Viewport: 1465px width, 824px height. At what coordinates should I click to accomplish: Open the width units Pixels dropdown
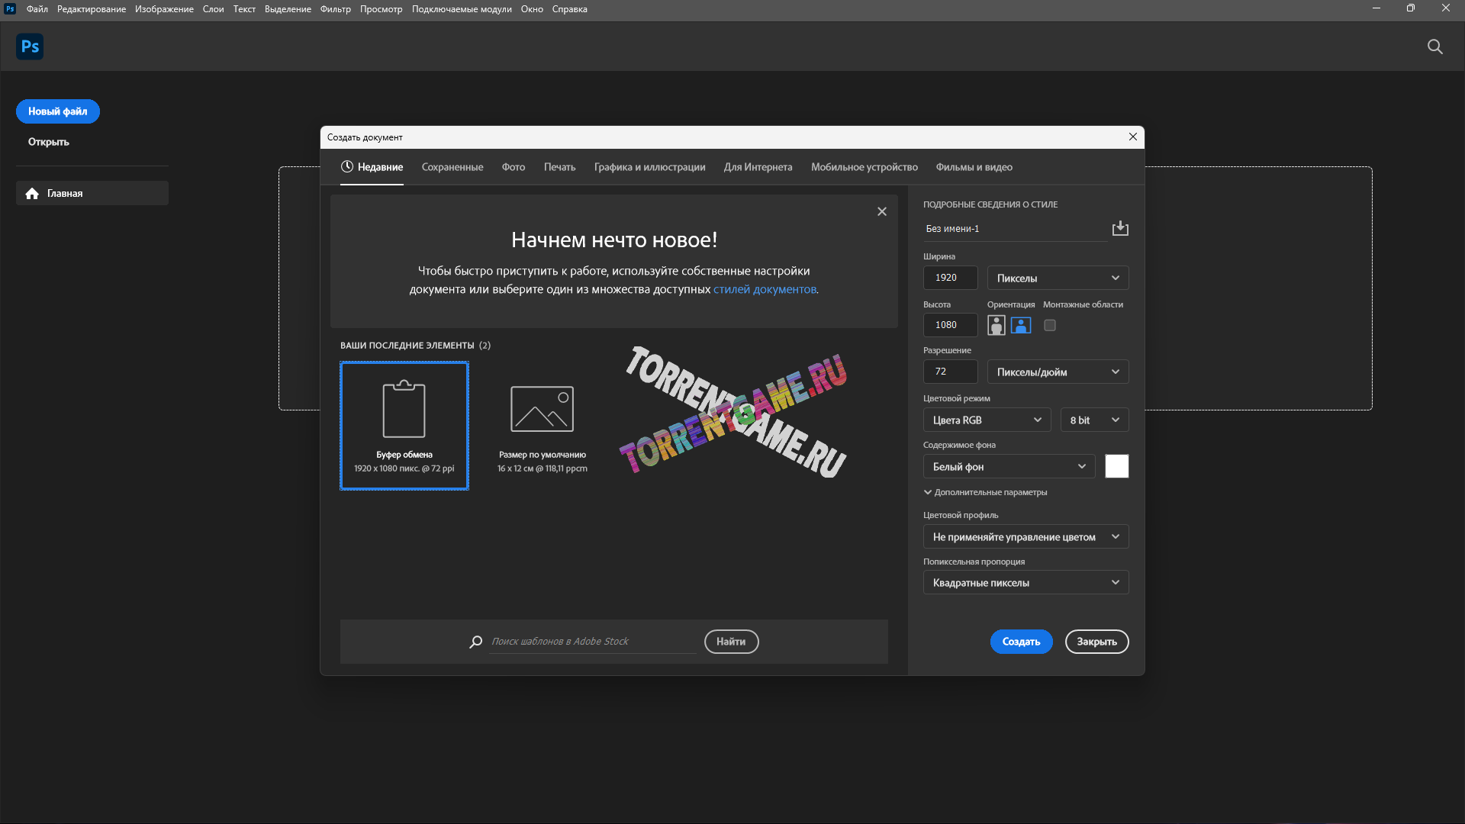coord(1057,278)
